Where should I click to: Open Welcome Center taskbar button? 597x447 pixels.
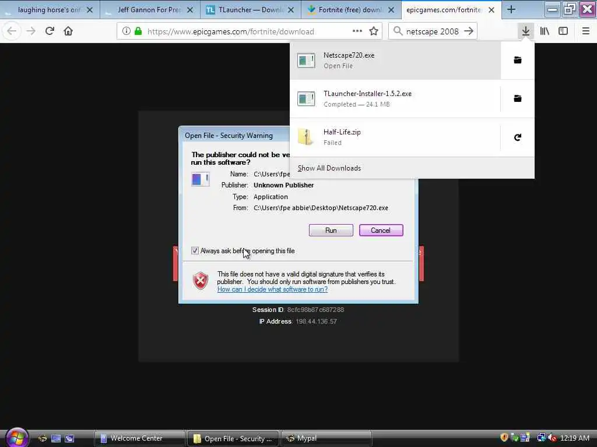pos(139,438)
